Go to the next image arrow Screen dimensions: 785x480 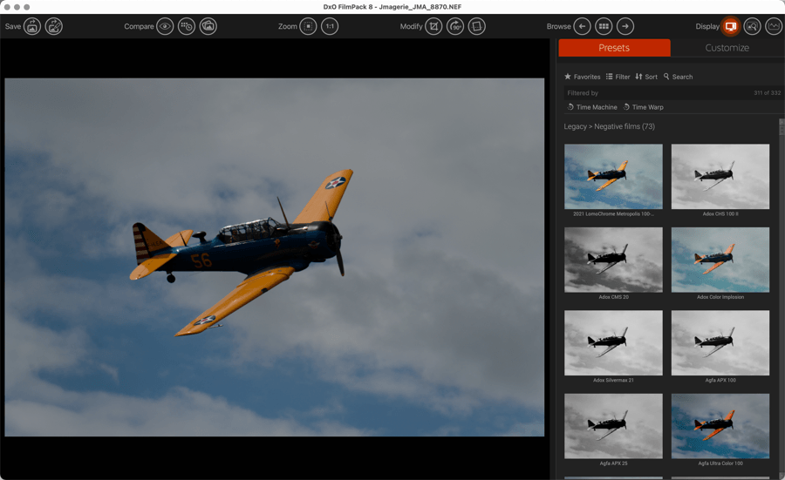coord(625,27)
